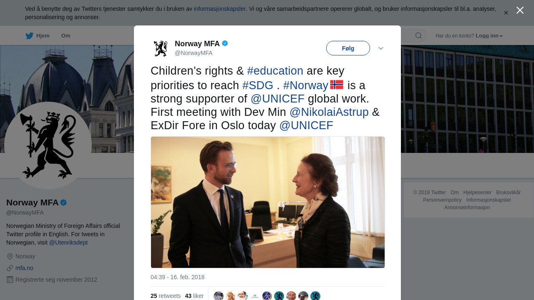This screenshot has width=534, height=300.
Task: Close the tweet overlay with the large X
Action: click(520, 10)
